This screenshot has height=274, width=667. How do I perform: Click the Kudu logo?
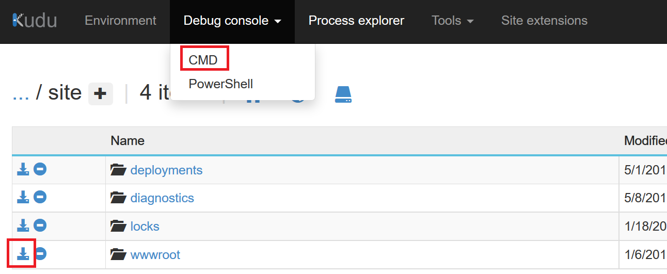point(34,21)
